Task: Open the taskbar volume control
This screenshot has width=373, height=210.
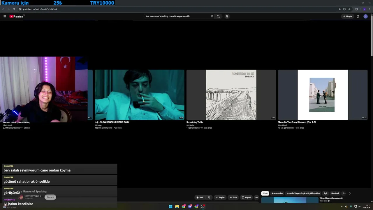Action: pyautogui.click(x=359, y=206)
